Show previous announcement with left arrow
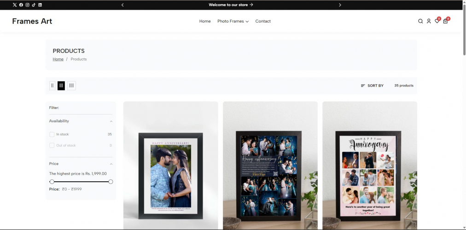Image resolution: width=466 pixels, height=230 pixels. pos(122,5)
